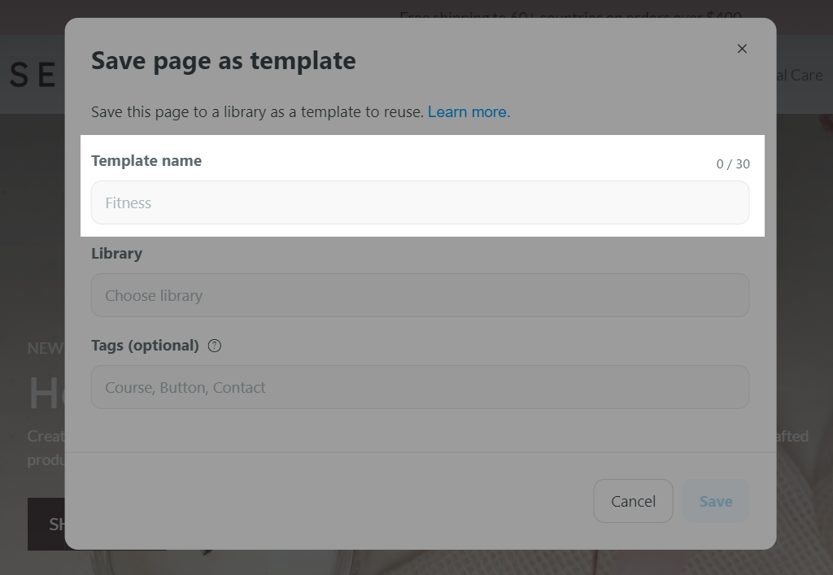Click the Tags (optional) label

click(x=145, y=346)
